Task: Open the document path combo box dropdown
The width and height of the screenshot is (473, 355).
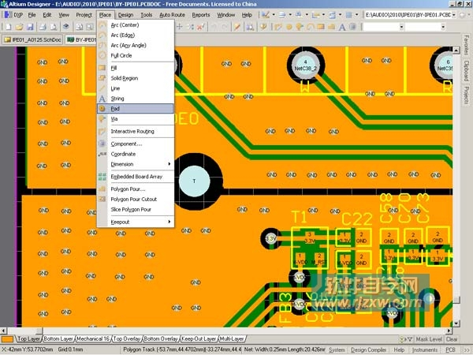Action: pyautogui.click(x=453, y=14)
